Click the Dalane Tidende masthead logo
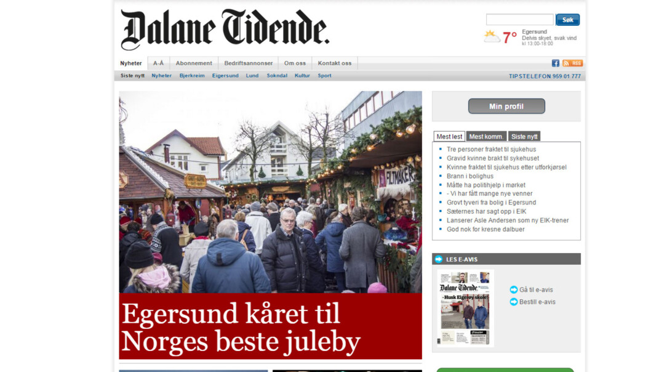 (x=225, y=30)
